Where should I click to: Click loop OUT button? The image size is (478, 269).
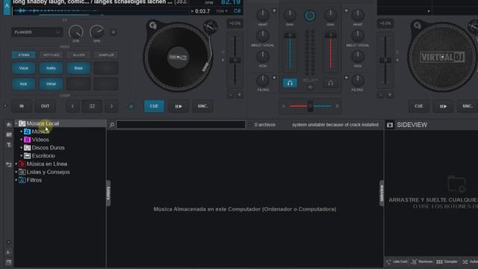pyautogui.click(x=45, y=106)
